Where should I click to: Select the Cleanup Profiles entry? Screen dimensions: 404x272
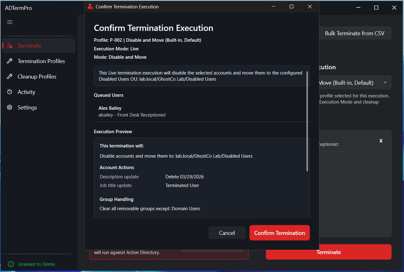[37, 76]
